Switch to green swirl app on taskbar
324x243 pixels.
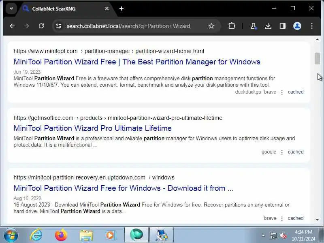[x=136, y=235]
